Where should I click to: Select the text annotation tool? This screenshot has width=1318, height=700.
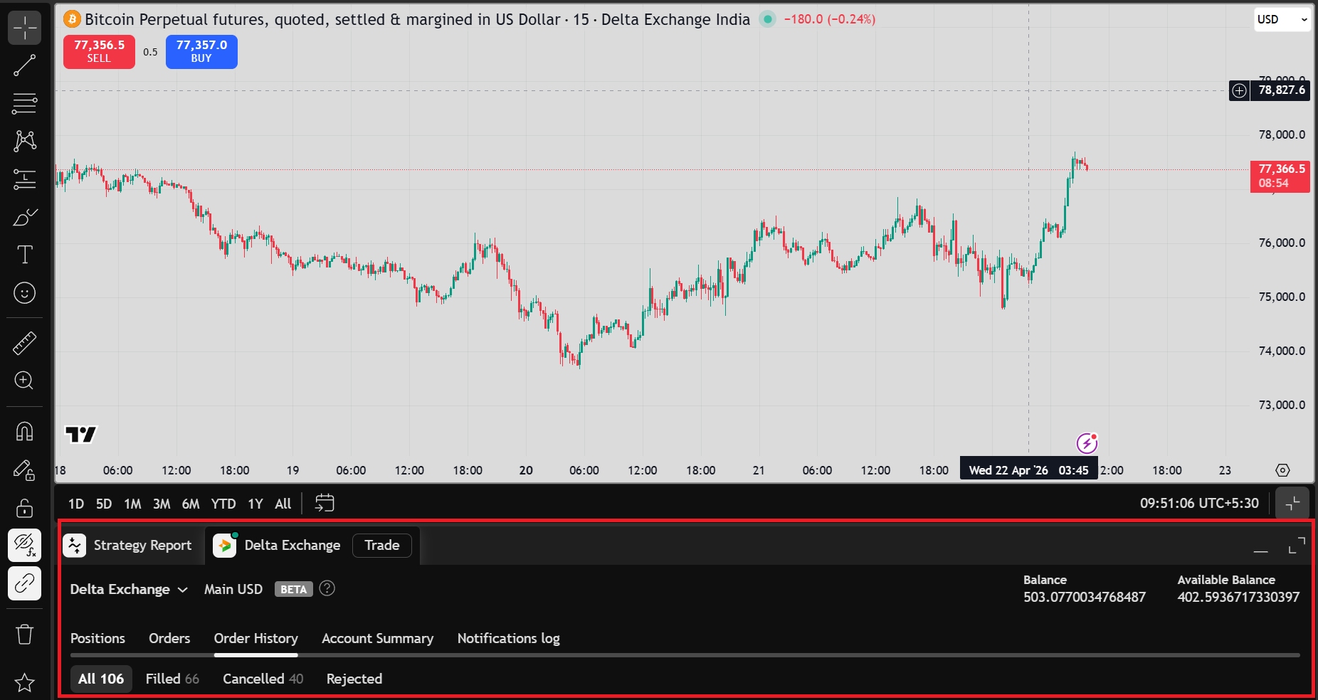point(25,255)
